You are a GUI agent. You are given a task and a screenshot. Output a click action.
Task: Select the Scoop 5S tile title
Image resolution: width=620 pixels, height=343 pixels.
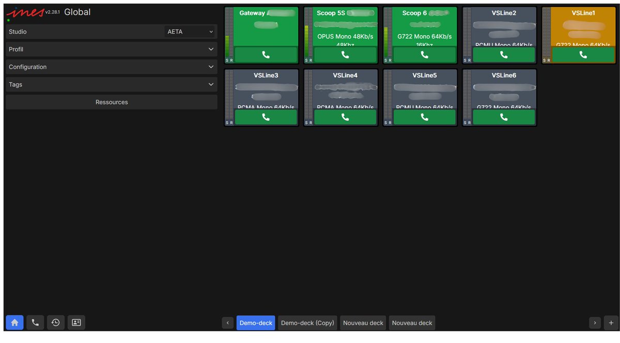point(331,13)
